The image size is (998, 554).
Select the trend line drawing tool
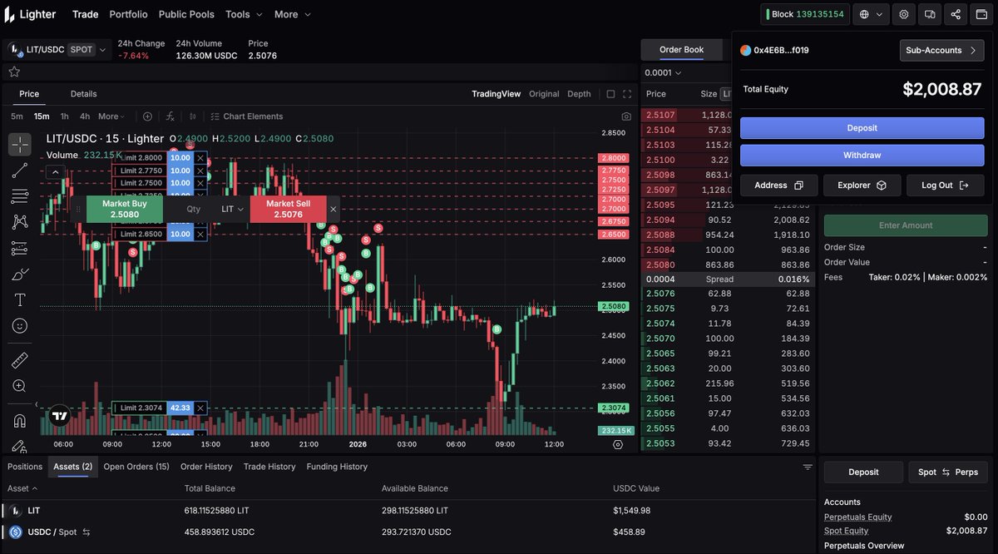click(20, 171)
